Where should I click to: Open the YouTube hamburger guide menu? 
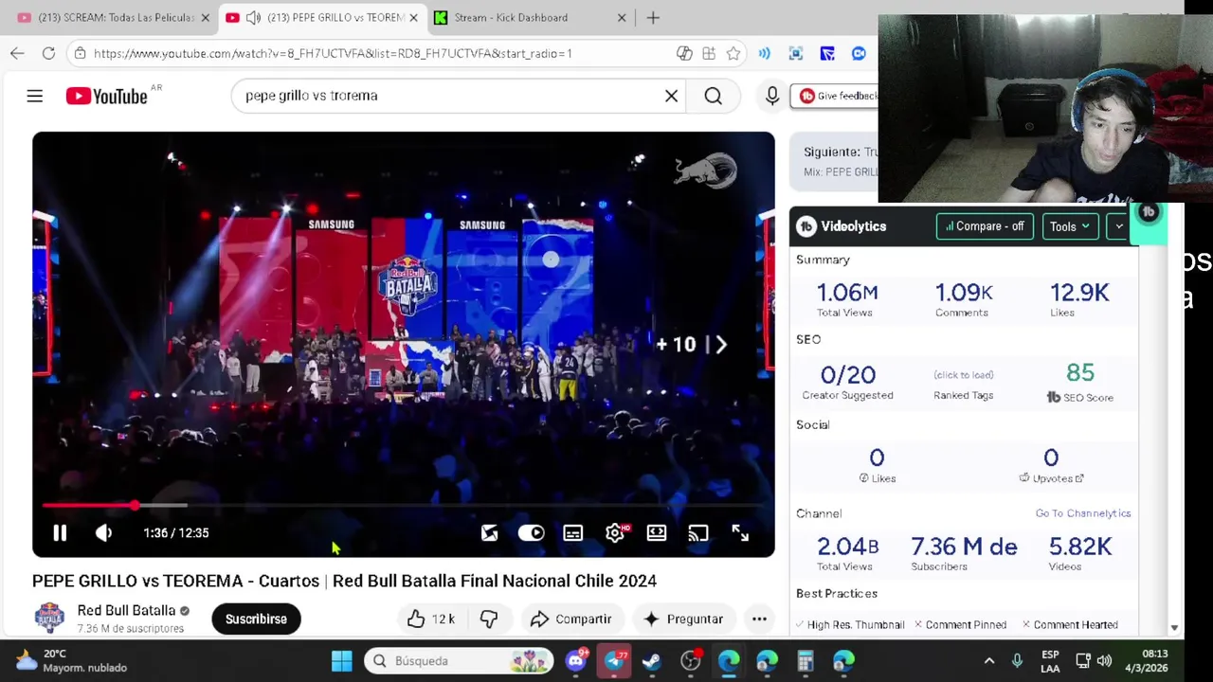point(34,96)
